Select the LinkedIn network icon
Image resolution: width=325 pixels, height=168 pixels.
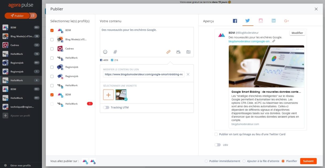click(274, 20)
